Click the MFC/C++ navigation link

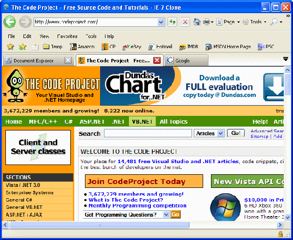click(x=43, y=122)
